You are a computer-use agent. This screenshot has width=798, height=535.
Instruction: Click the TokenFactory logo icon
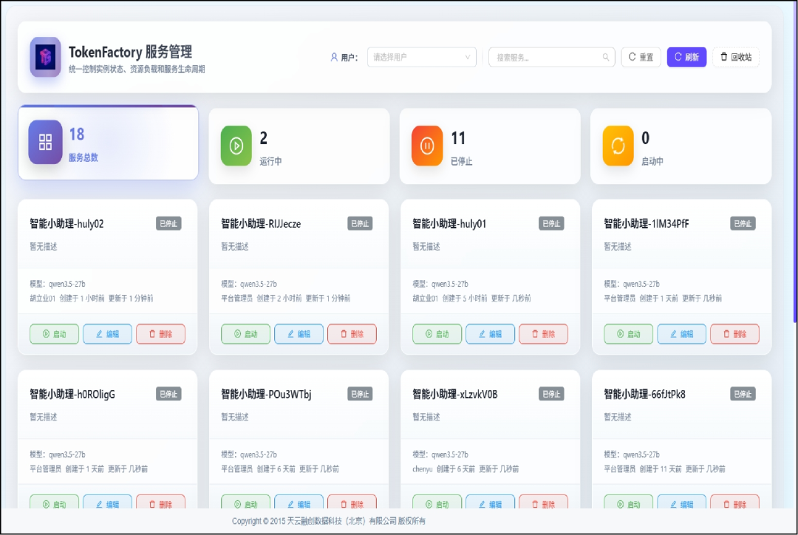click(x=45, y=56)
